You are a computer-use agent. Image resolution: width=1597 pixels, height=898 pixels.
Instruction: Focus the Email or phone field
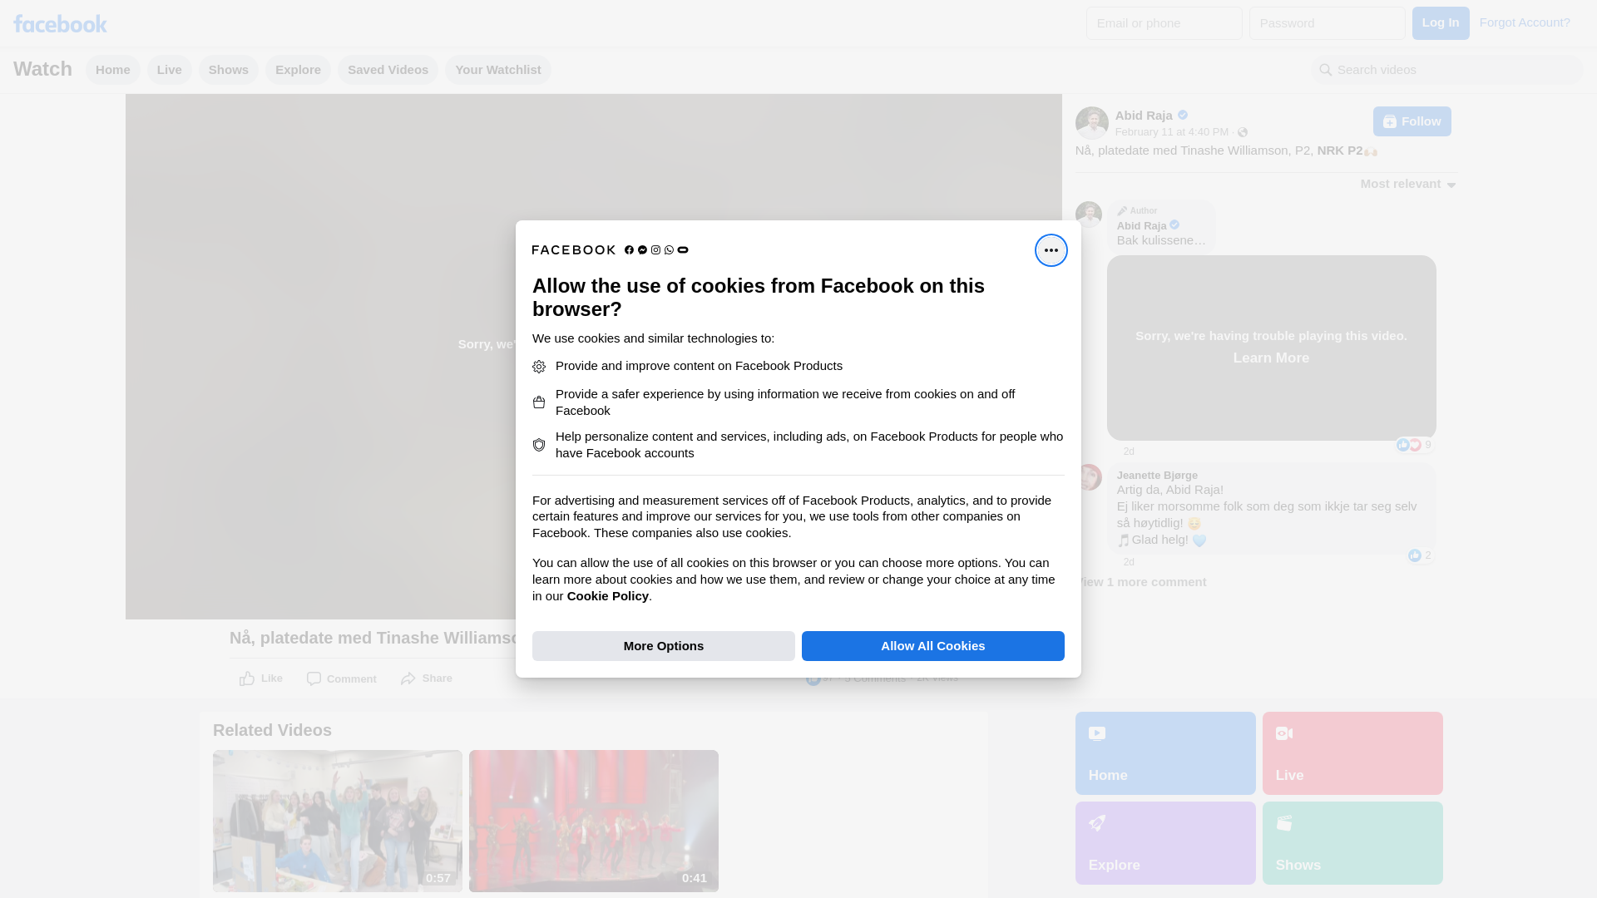click(1164, 23)
